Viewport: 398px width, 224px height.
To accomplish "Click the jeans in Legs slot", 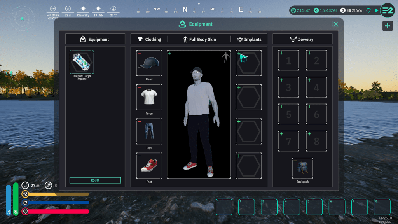I will [149, 131].
